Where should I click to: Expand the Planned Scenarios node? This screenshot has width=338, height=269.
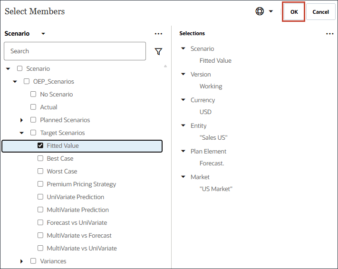pyautogui.click(x=22, y=120)
